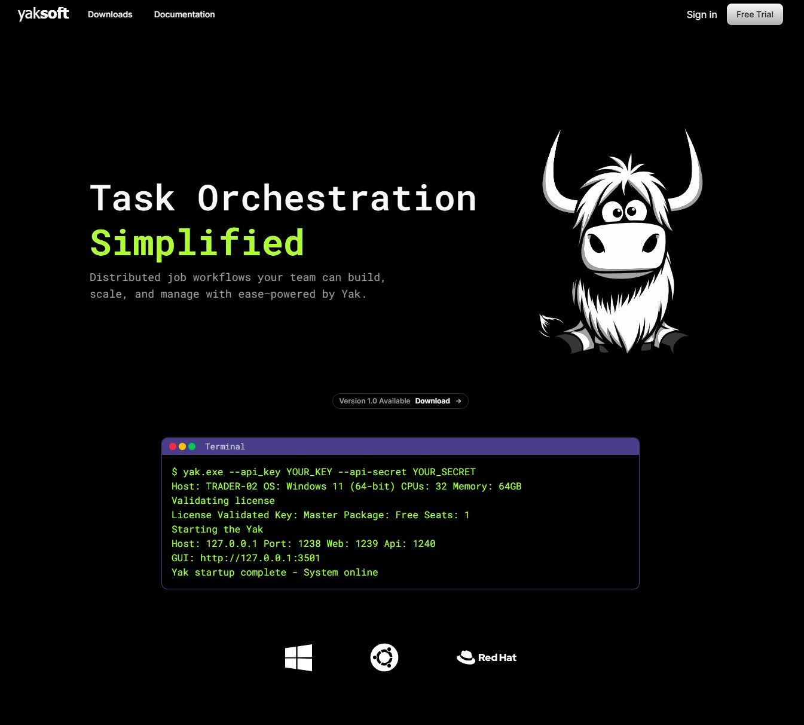Image resolution: width=804 pixels, height=725 pixels.
Task: Click the Terminal title bar label
Action: (x=225, y=446)
